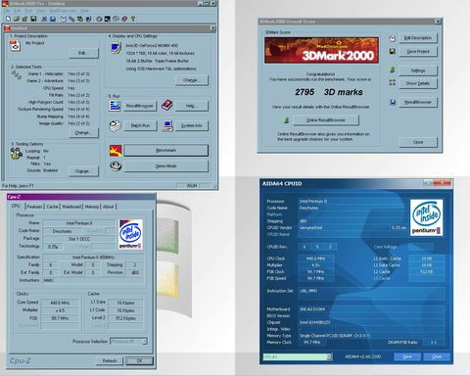
Task: Click the 3DMark2000 banner image in the score window
Action: pos(321,50)
